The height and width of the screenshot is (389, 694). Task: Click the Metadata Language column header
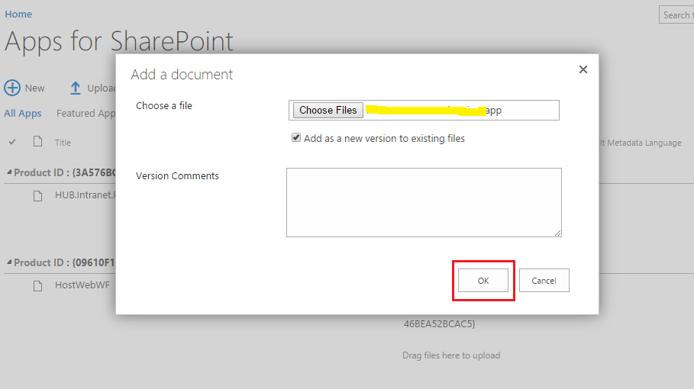tap(641, 143)
